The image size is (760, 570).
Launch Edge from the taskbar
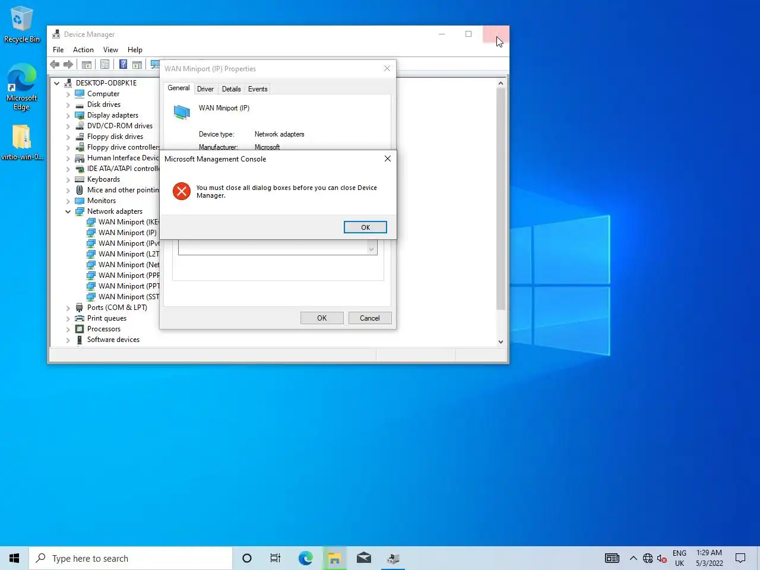tap(305, 558)
